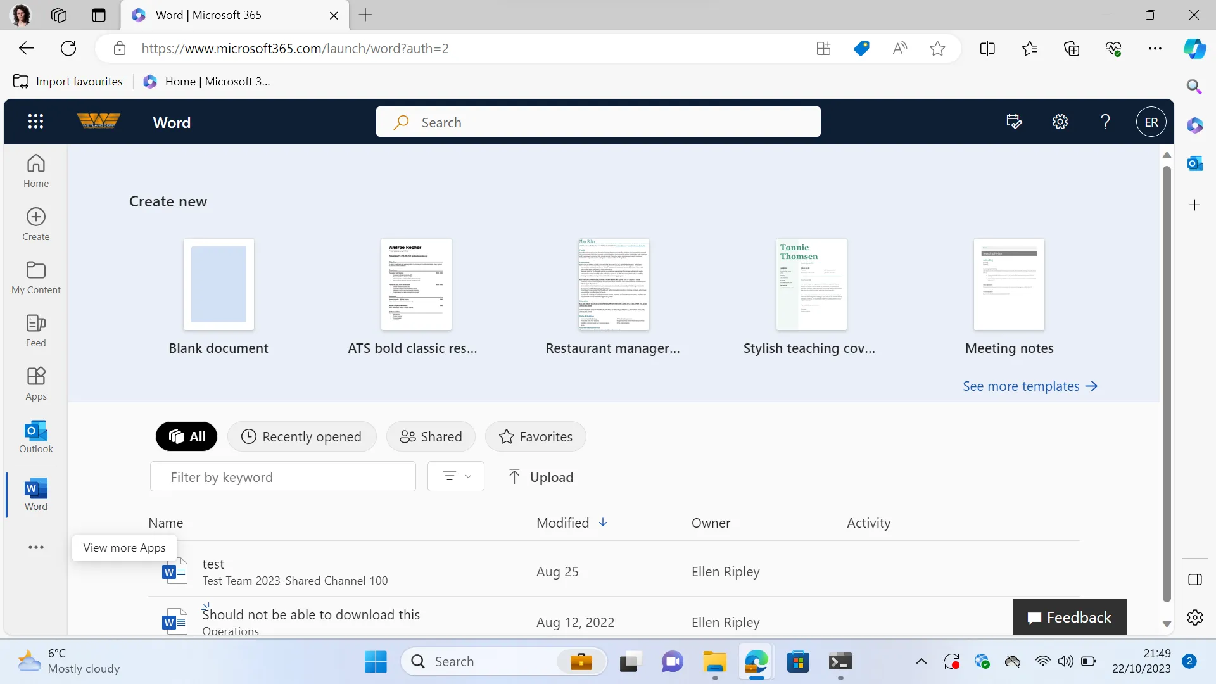This screenshot has width=1216, height=684.
Task: Open Outlook in the Edge sidebar
Action: [x=1195, y=163]
